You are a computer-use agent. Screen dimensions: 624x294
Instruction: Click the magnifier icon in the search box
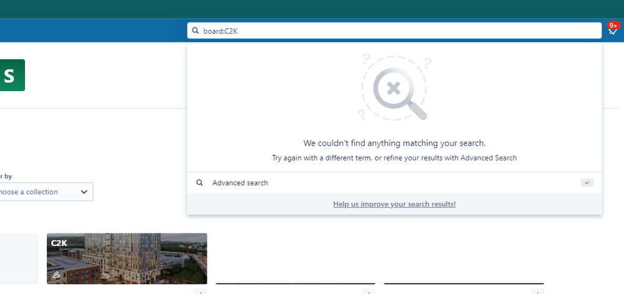tap(196, 31)
